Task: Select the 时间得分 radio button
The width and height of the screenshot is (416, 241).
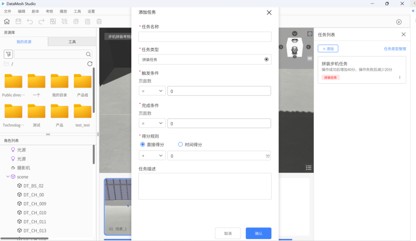Action: (x=180, y=144)
